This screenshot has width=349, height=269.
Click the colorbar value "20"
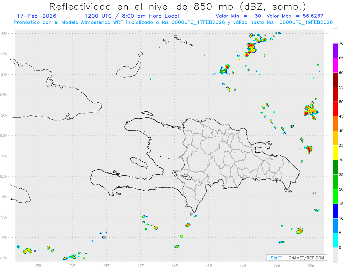[341, 189]
